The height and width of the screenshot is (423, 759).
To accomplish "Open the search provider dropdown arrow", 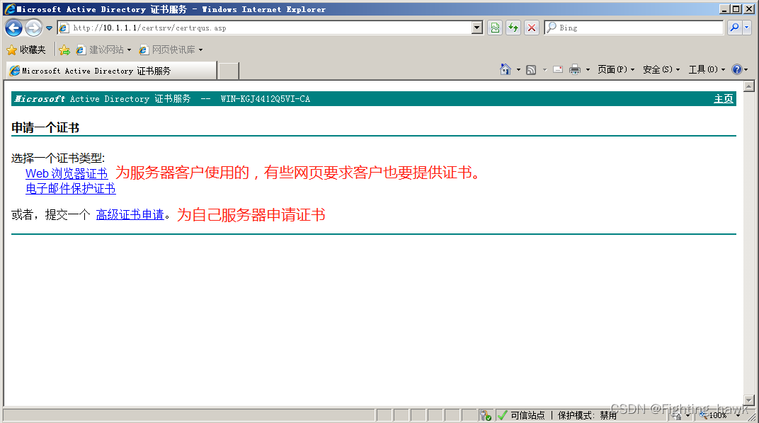I will [747, 28].
